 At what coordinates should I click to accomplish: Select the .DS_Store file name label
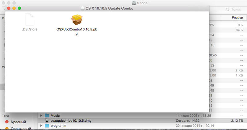[30, 29]
